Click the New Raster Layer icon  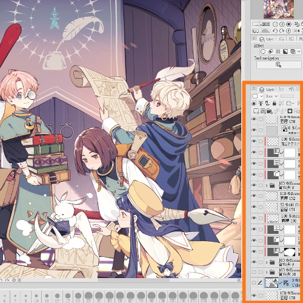[256, 111]
